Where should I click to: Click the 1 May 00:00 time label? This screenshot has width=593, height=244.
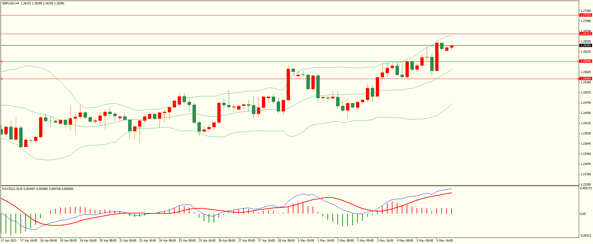click(306, 241)
